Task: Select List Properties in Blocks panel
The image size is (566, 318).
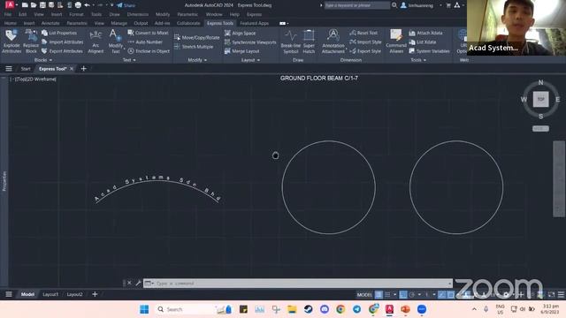Action: [x=59, y=33]
